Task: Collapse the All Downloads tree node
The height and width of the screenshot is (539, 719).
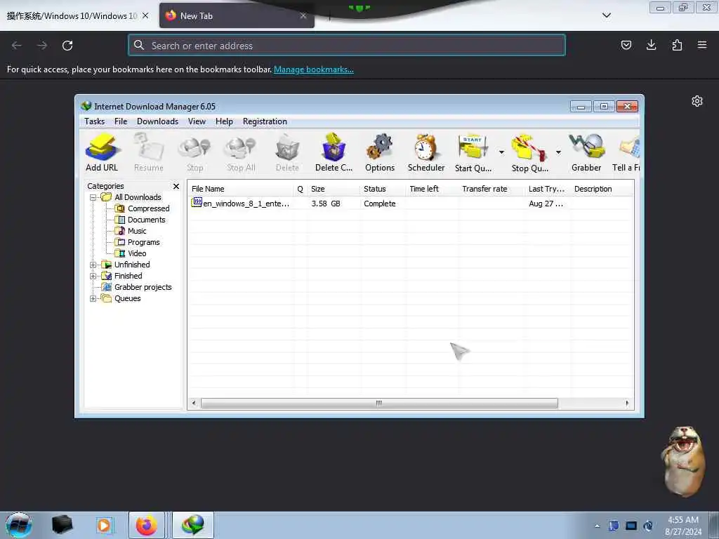Action: point(93,197)
